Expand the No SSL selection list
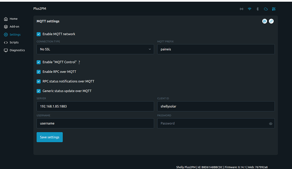The width and height of the screenshot is (292, 169). tap(95, 49)
